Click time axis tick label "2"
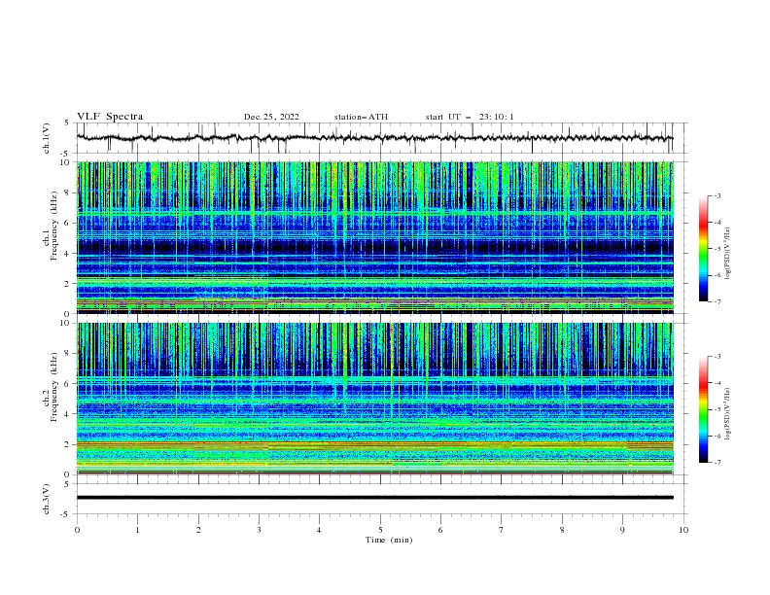 coord(198,530)
